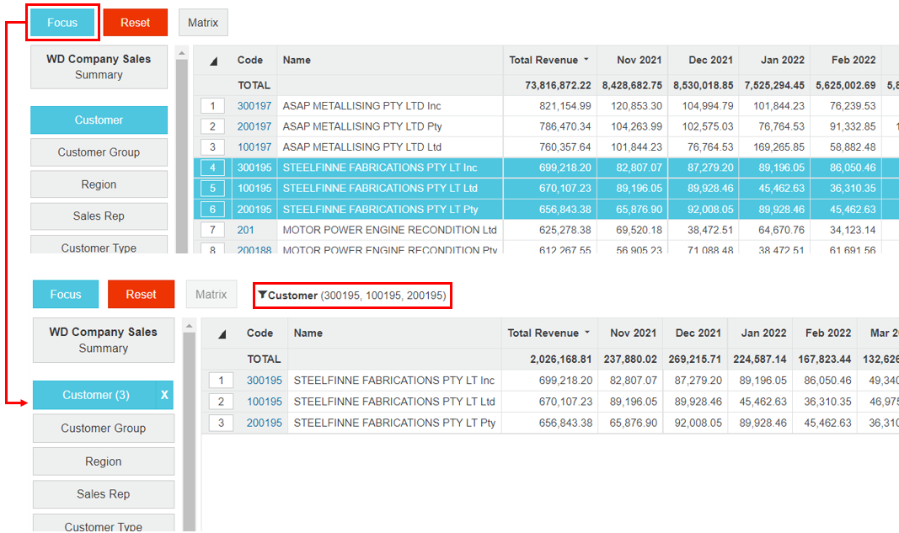Open customer code link 201
899x533 pixels.
pyautogui.click(x=245, y=230)
